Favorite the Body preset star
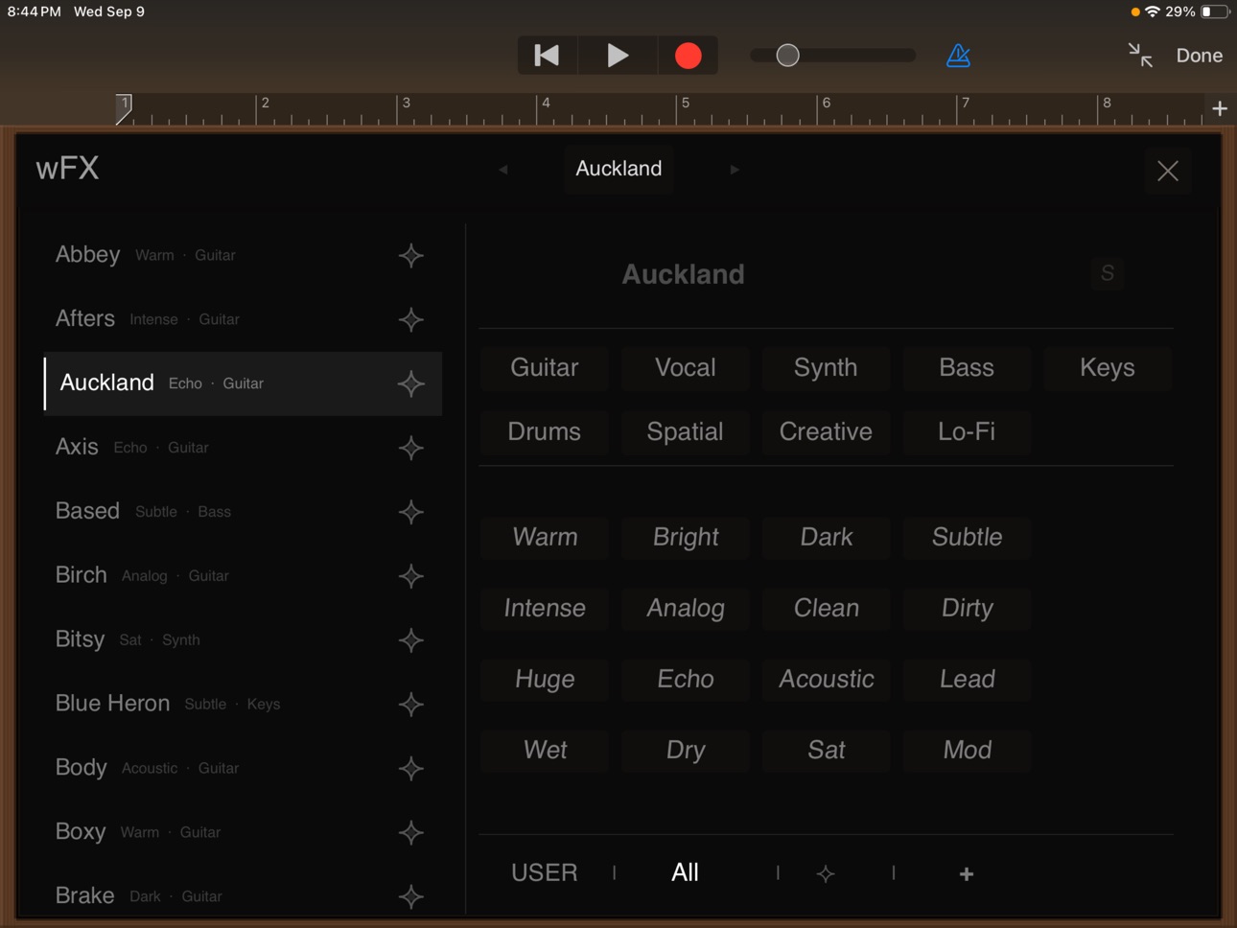Image resolution: width=1237 pixels, height=928 pixels. (411, 768)
